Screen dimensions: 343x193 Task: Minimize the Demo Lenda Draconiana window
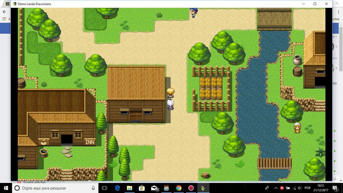click(x=304, y=4)
